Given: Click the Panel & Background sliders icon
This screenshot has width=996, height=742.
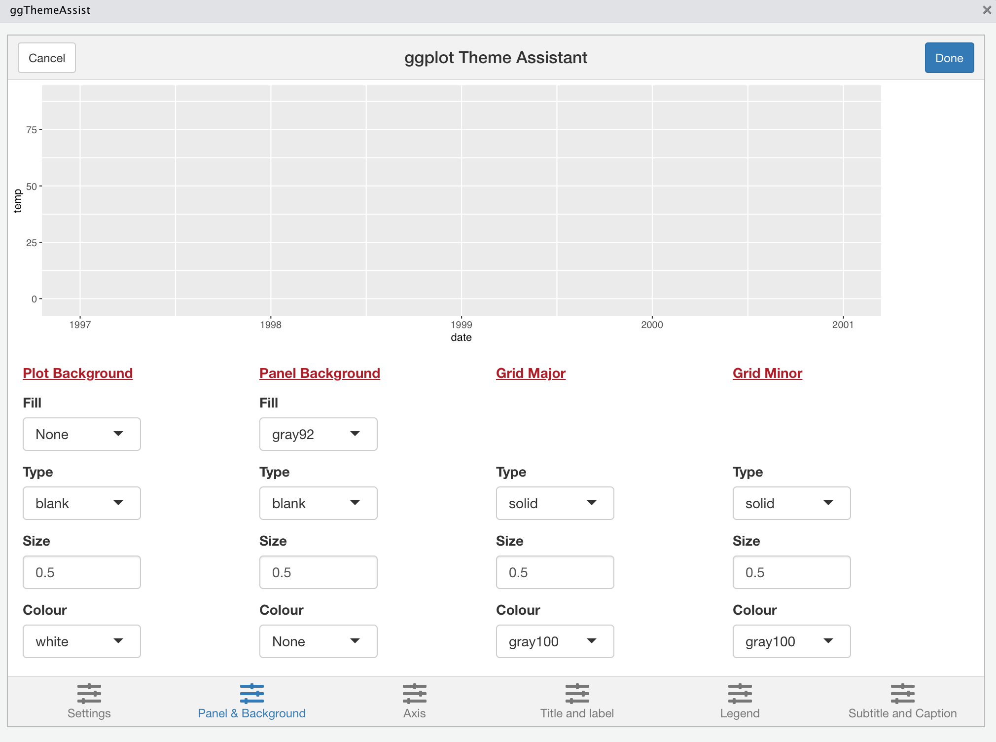Looking at the screenshot, I should coord(252,694).
